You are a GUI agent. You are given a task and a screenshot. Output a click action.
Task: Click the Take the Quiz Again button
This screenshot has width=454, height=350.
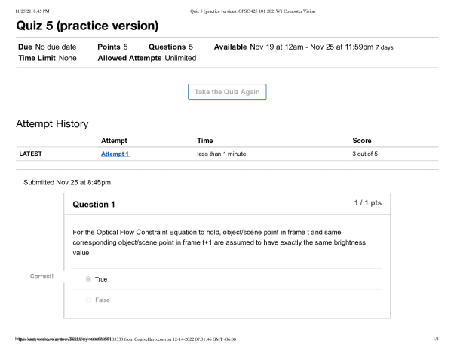click(227, 92)
